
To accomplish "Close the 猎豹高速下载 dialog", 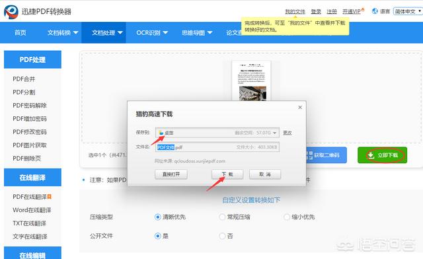I will [x=300, y=108].
